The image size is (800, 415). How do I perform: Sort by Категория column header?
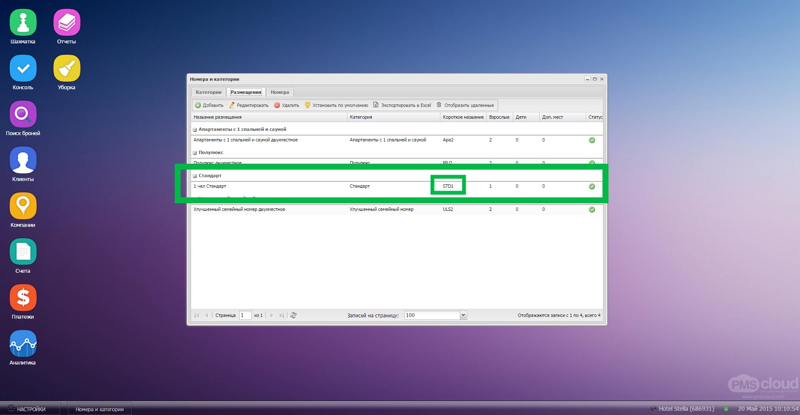(394, 117)
